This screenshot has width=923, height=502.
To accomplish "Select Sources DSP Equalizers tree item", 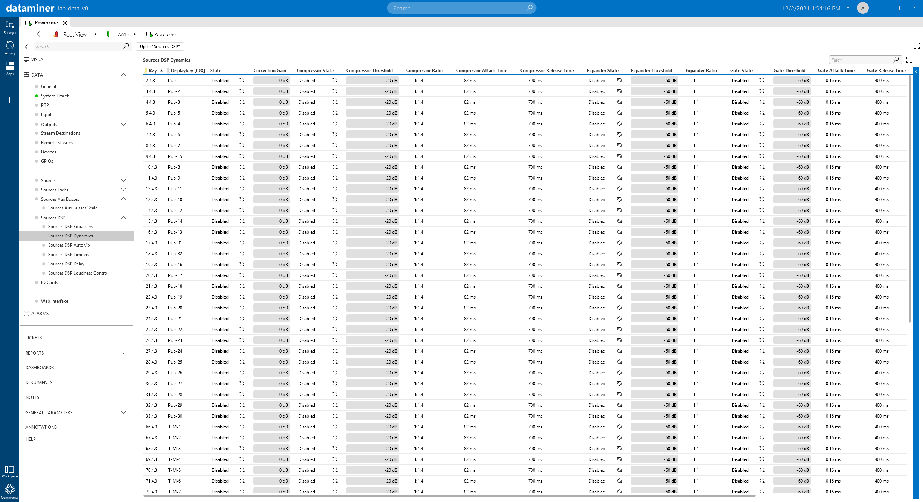I will [70, 226].
